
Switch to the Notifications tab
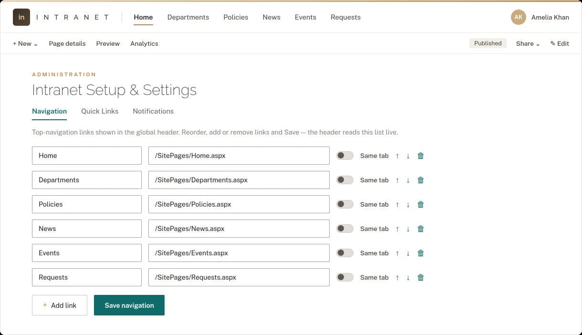tap(153, 111)
